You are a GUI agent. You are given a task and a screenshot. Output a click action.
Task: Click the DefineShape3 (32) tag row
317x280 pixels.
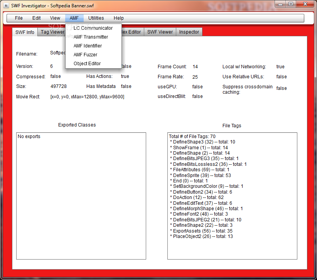point(203,142)
